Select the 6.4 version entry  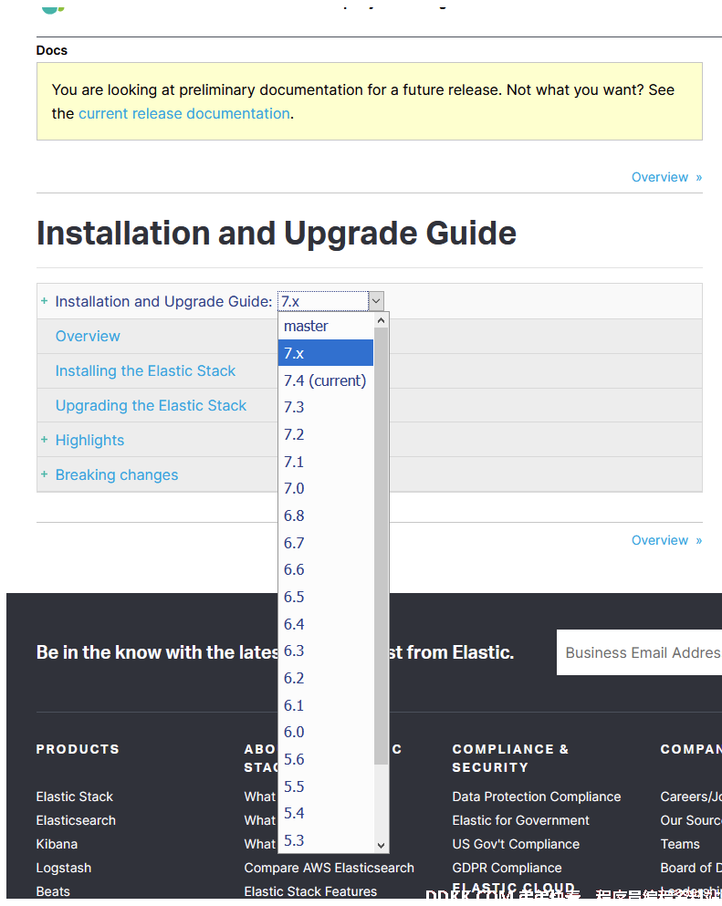(x=326, y=624)
